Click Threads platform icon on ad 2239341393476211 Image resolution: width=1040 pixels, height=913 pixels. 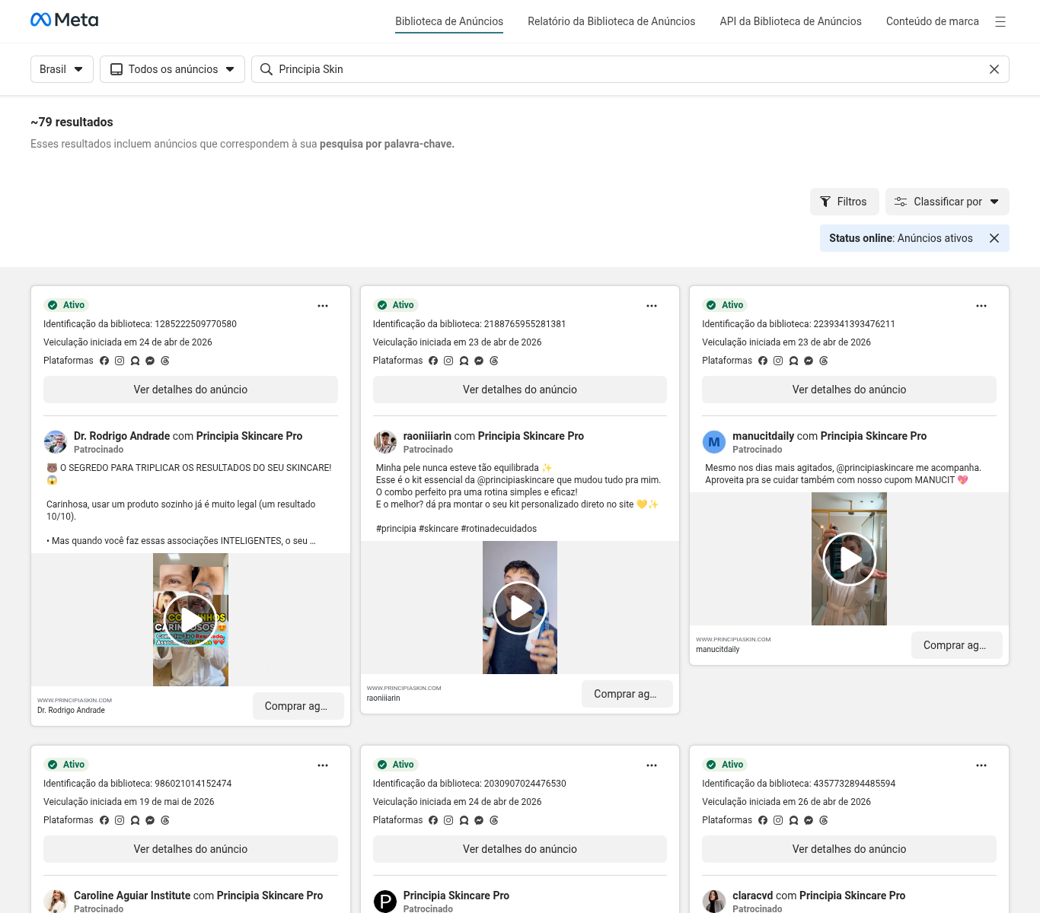point(824,361)
